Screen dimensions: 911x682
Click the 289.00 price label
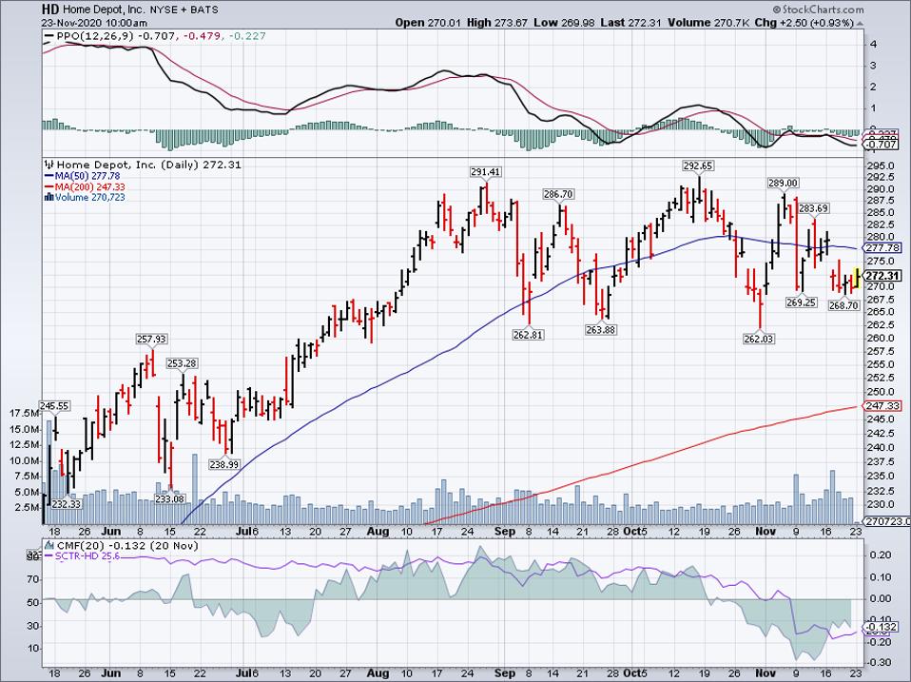point(784,183)
